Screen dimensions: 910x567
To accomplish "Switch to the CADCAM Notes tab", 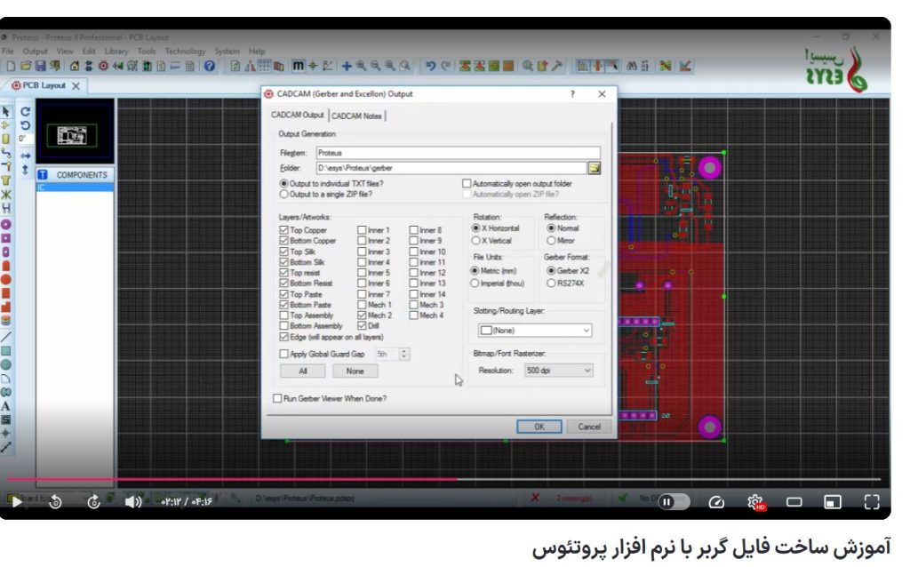I will point(357,116).
